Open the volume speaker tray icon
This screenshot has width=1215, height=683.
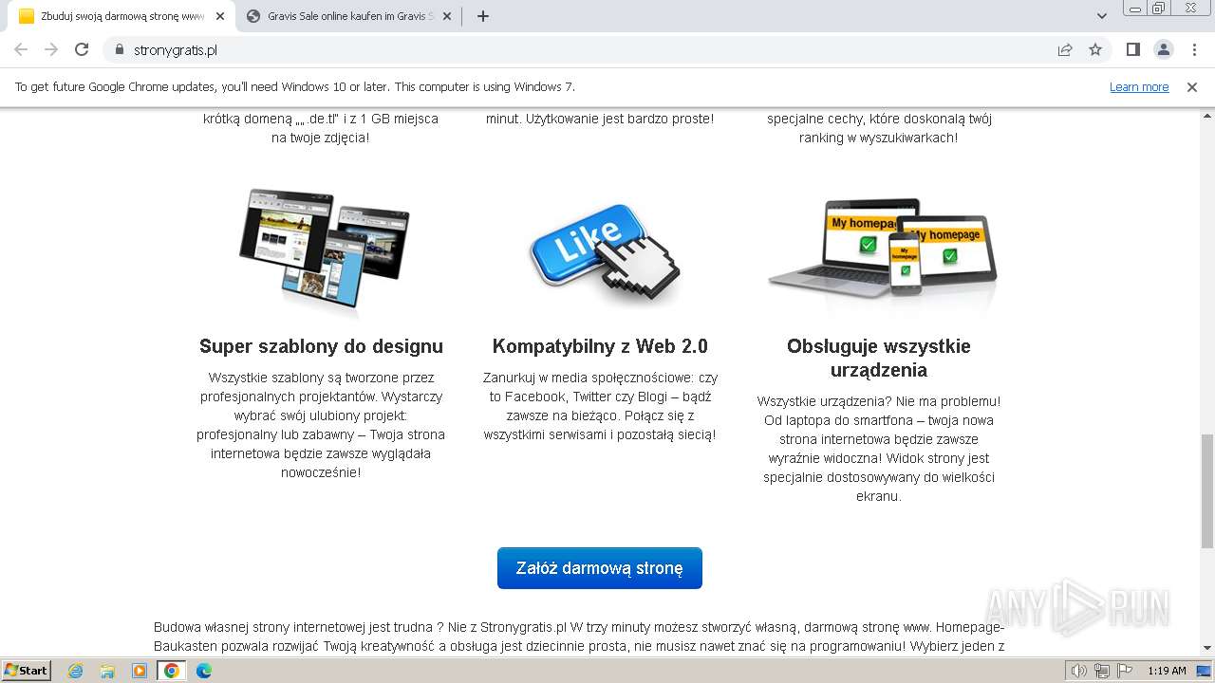1079,671
